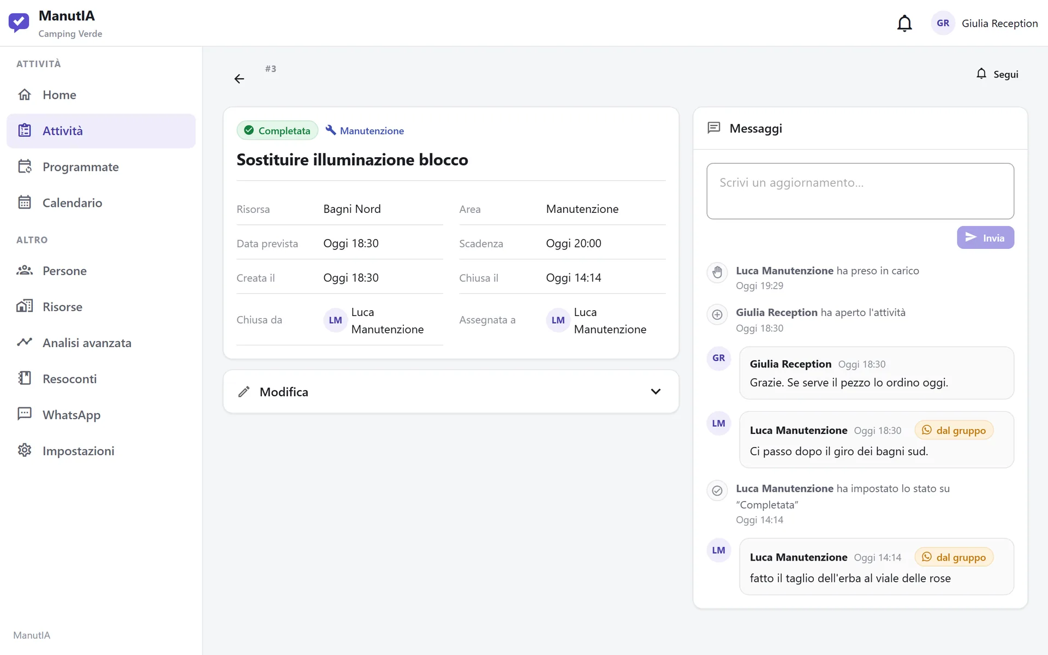
Task: Click the Completata status badge
Action: click(x=277, y=130)
